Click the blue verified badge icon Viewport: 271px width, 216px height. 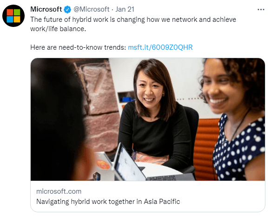tap(67, 9)
